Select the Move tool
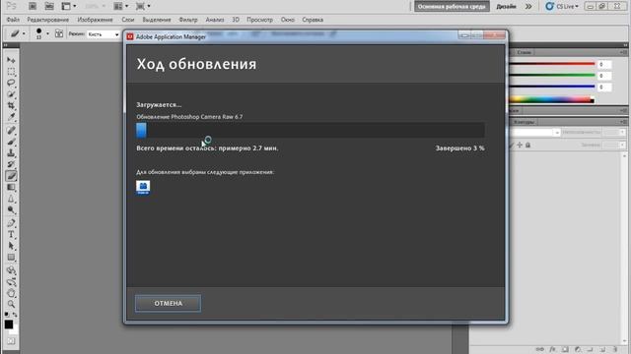The width and height of the screenshot is (631, 354). point(11,60)
